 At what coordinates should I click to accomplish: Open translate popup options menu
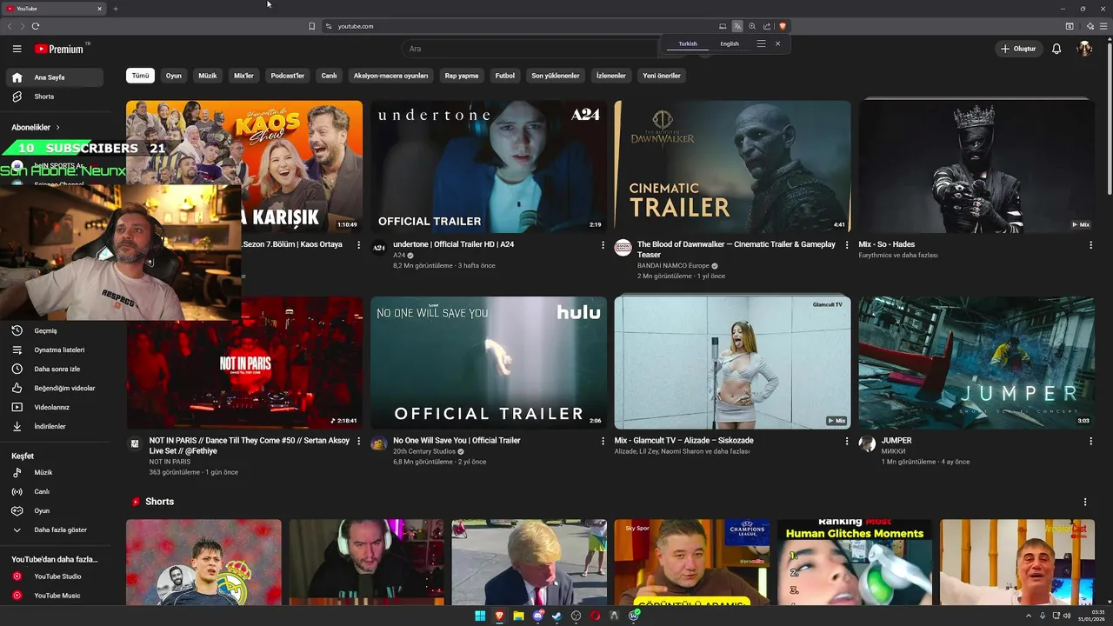click(x=761, y=43)
